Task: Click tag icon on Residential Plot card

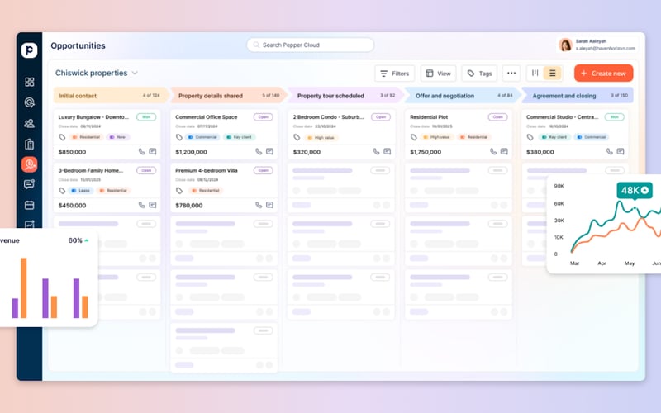Action: pyautogui.click(x=414, y=137)
